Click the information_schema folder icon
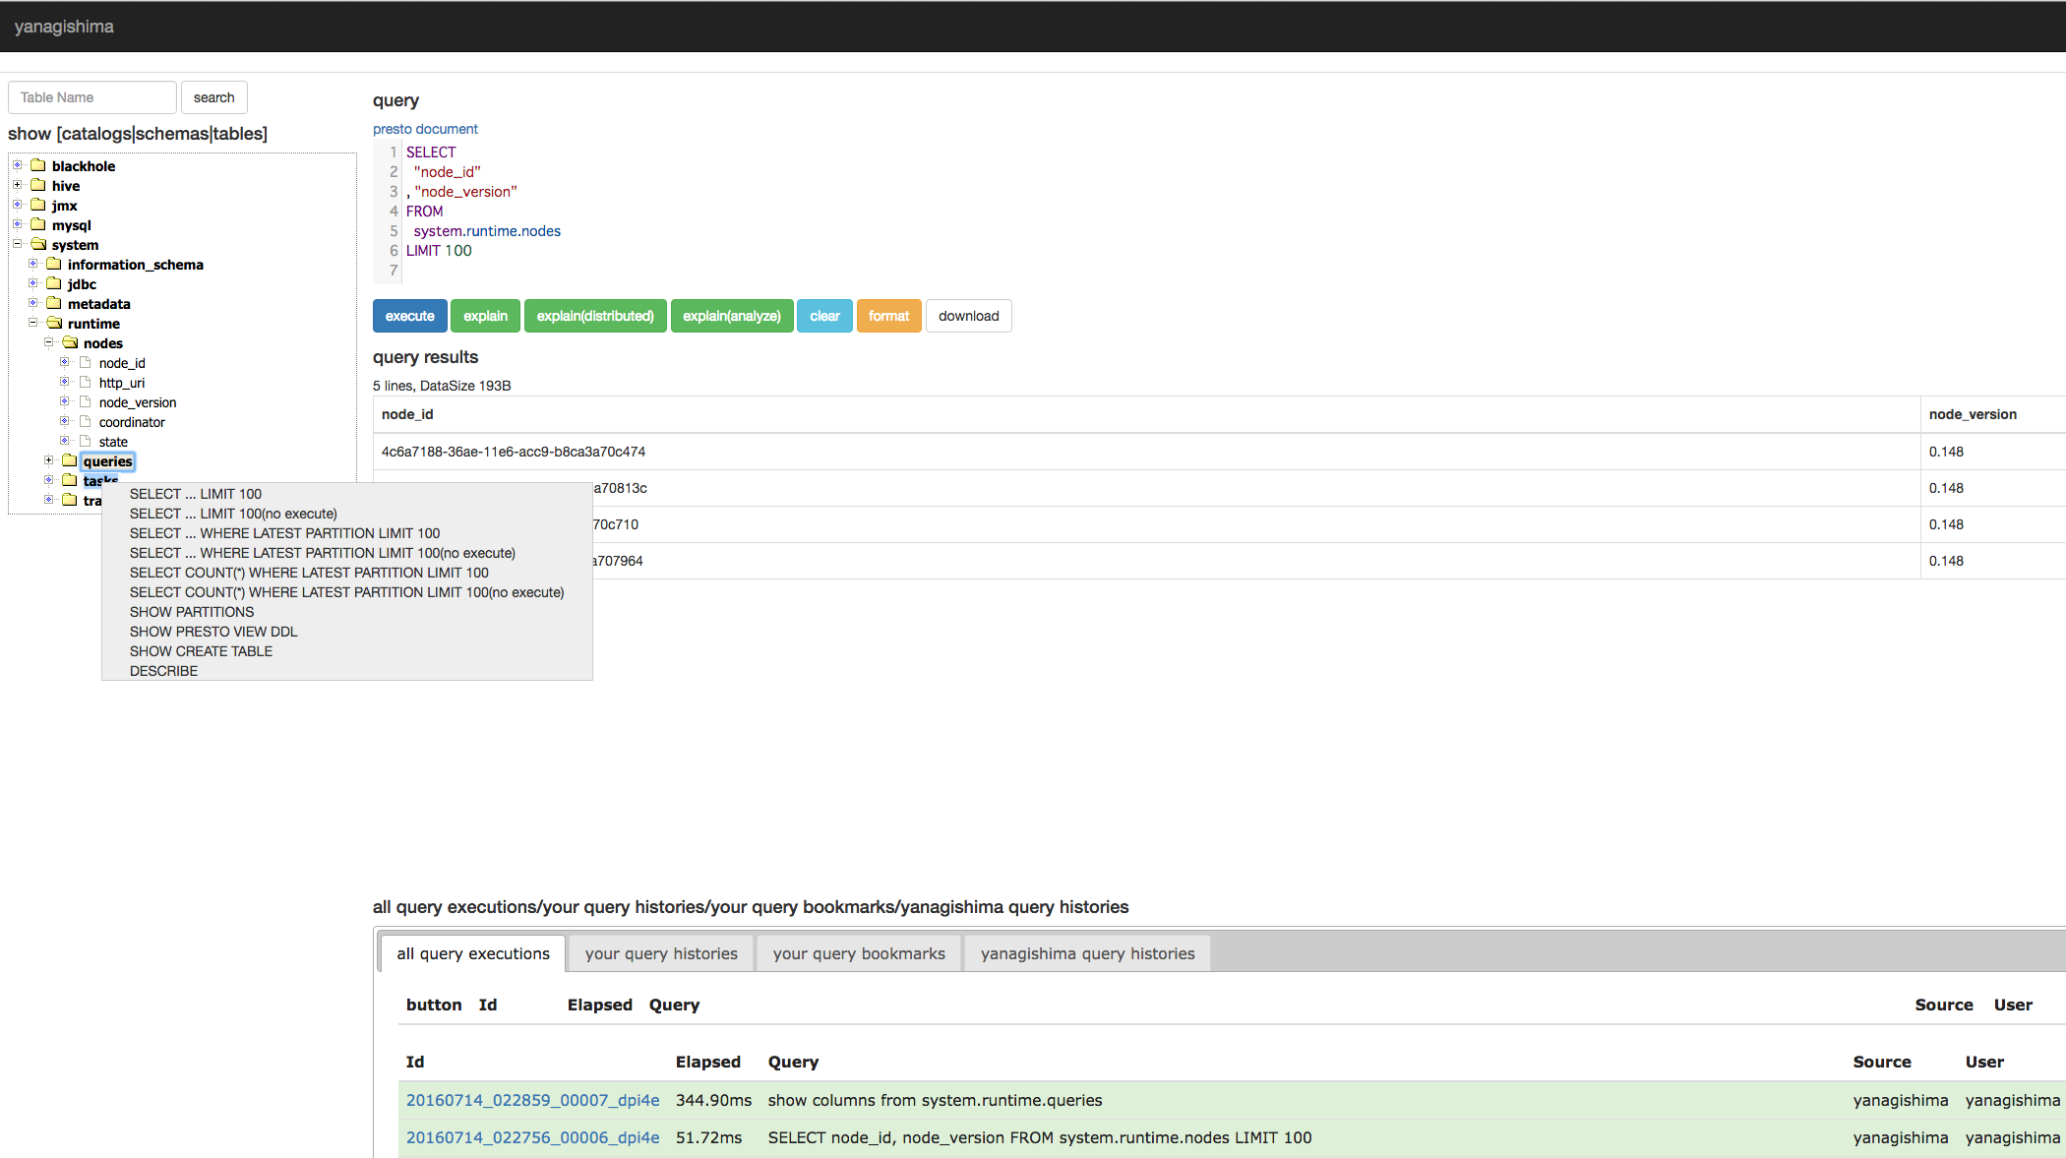The height and width of the screenshot is (1158, 2066). click(x=54, y=264)
